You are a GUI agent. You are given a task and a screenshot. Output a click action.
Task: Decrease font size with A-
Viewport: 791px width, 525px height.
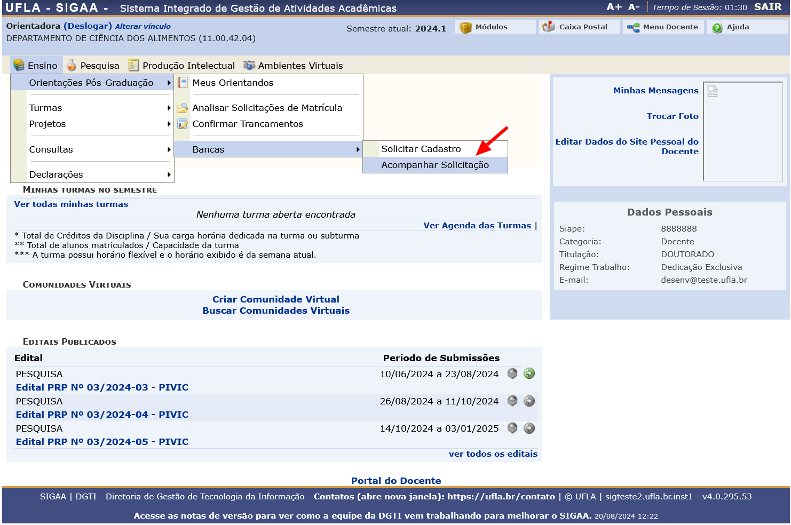(634, 7)
